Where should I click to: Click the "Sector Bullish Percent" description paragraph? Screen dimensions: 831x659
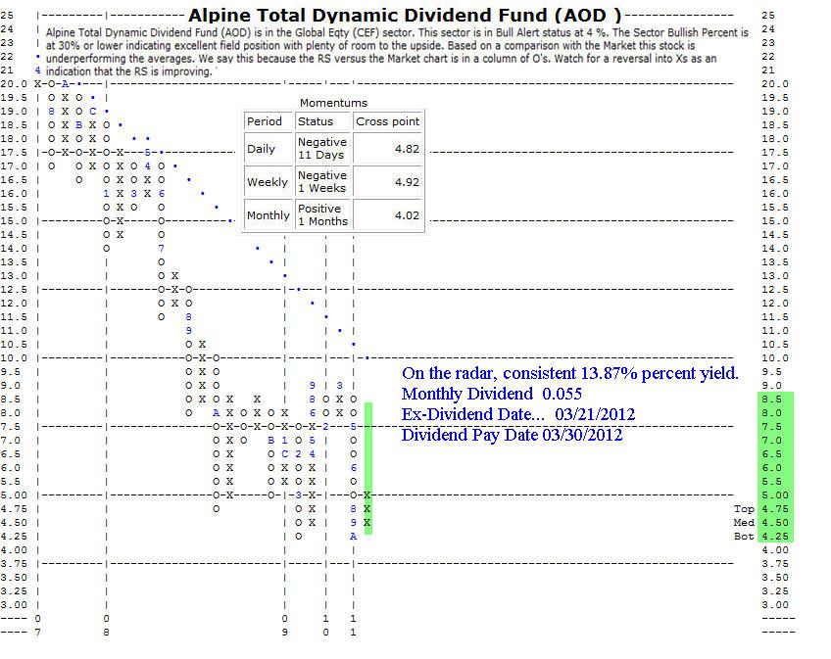pyautogui.click(x=397, y=52)
